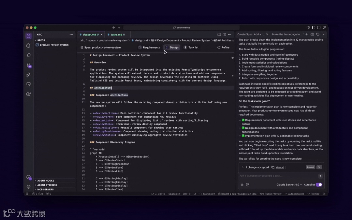Customize layout icon in title bar
Viewport: 352px width, 220px height.
[308, 28]
